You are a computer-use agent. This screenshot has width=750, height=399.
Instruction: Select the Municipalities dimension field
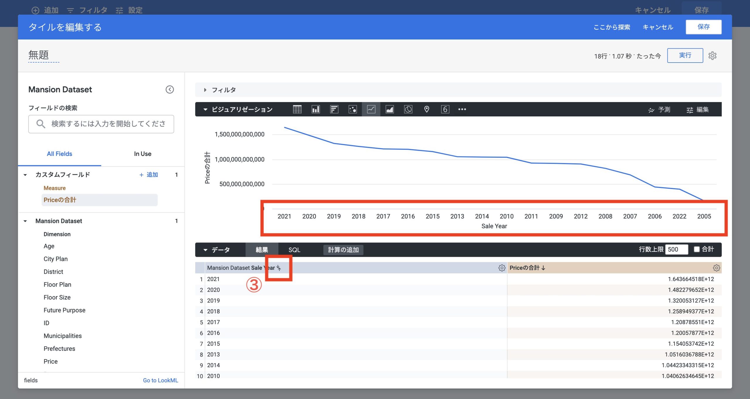(63, 336)
